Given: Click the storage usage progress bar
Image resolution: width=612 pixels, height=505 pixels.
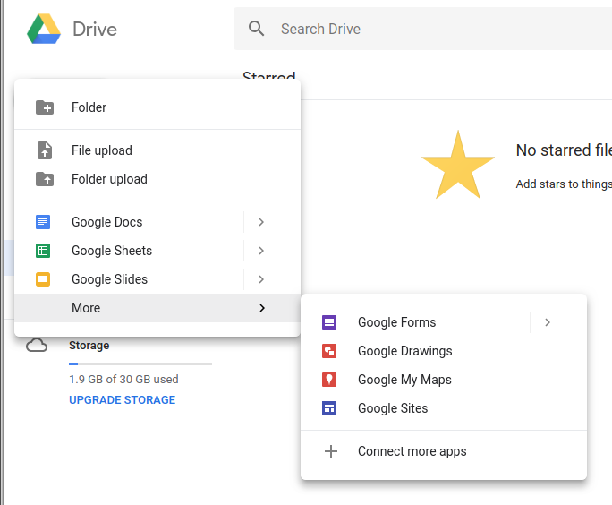Looking at the screenshot, I should tap(140, 364).
